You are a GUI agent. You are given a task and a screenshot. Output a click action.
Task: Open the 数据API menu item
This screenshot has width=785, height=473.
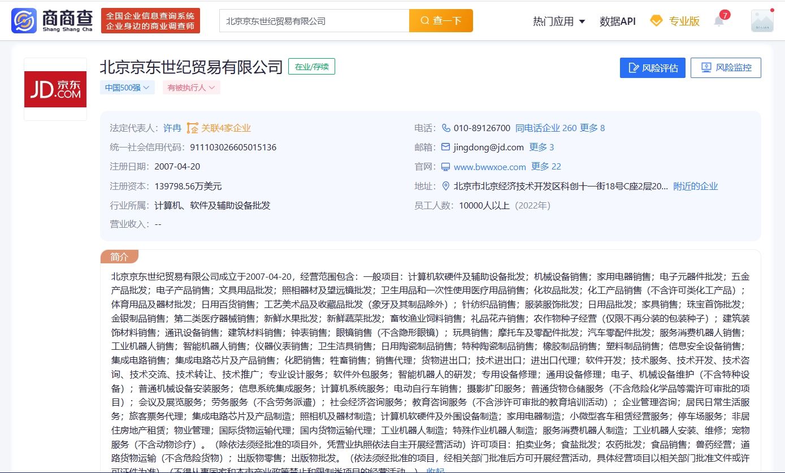tap(617, 21)
